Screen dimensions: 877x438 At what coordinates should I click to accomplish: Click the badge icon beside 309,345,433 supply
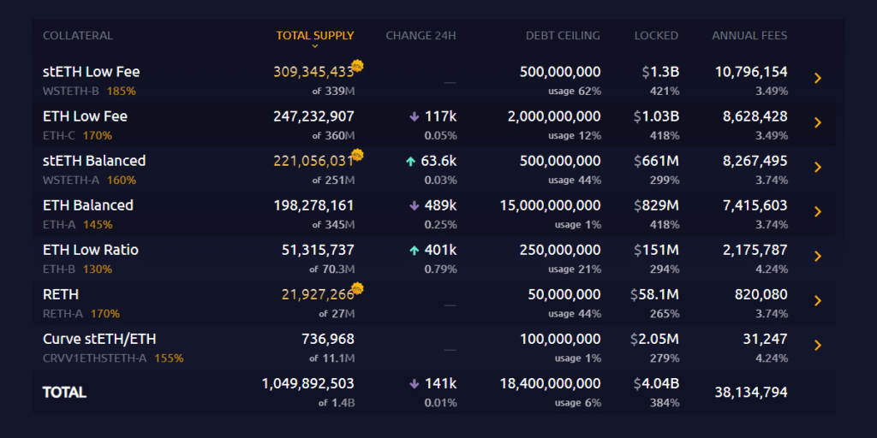pyautogui.click(x=357, y=66)
